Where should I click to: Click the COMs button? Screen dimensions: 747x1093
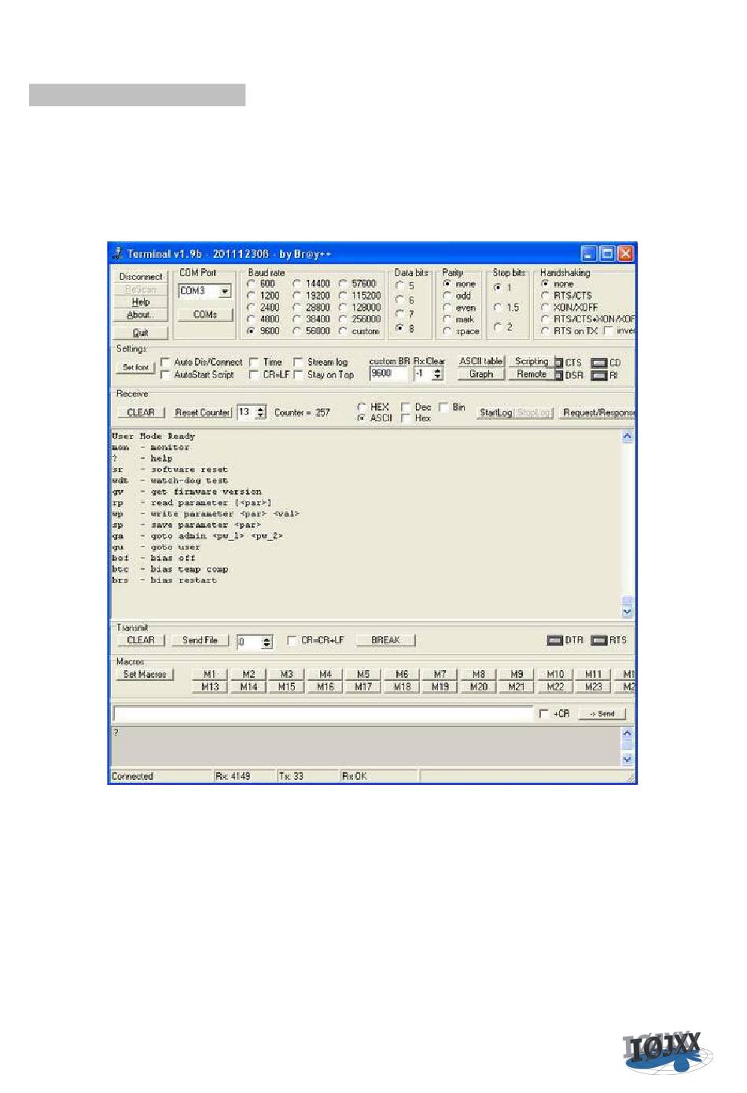(205, 315)
